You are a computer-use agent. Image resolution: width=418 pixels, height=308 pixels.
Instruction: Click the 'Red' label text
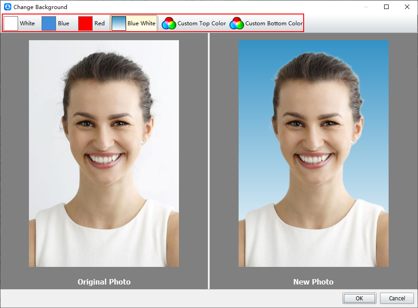point(99,23)
